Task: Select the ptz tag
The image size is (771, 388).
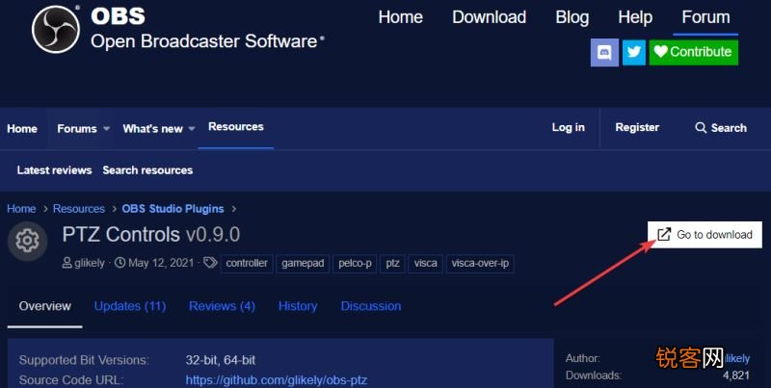Action: tap(392, 263)
